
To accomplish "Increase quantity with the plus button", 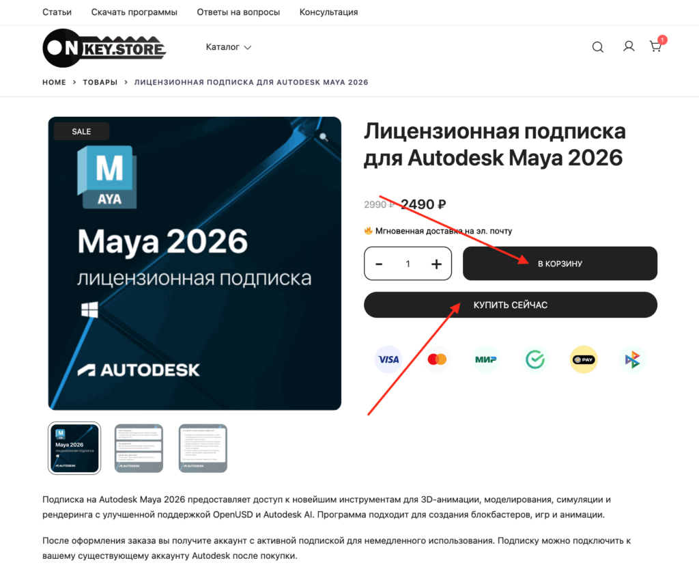I will (x=436, y=264).
